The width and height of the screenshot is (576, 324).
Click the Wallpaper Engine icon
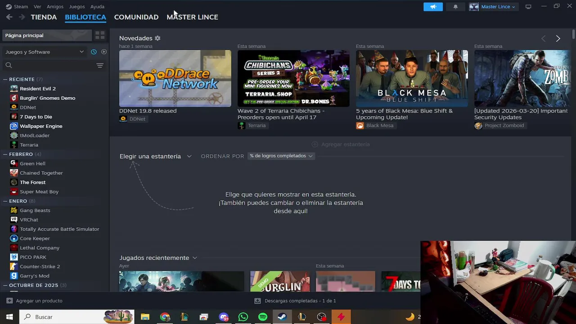(14, 126)
